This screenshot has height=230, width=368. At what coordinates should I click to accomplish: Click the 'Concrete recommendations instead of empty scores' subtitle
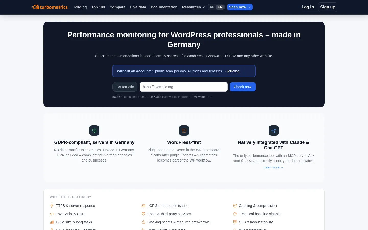[184, 56]
